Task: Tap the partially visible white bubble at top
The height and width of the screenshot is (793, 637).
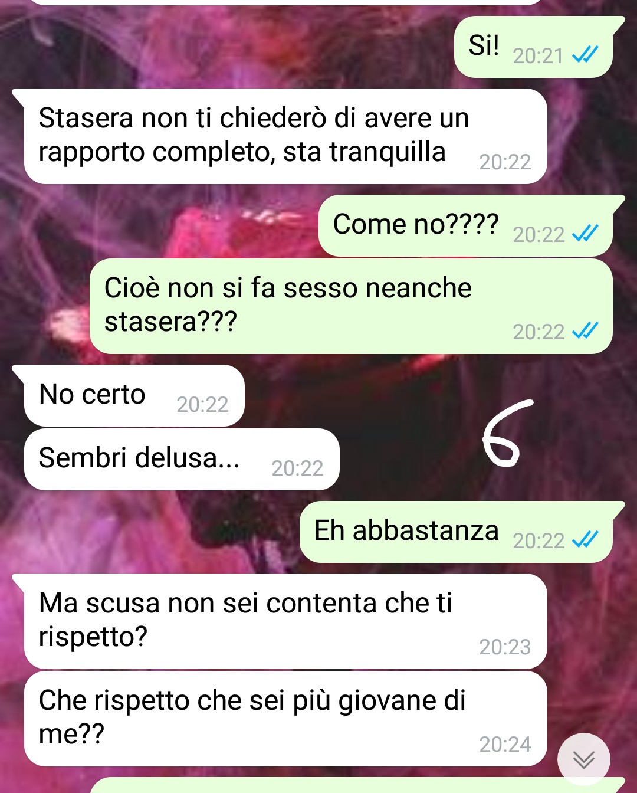Action: pyautogui.click(x=285, y=2)
